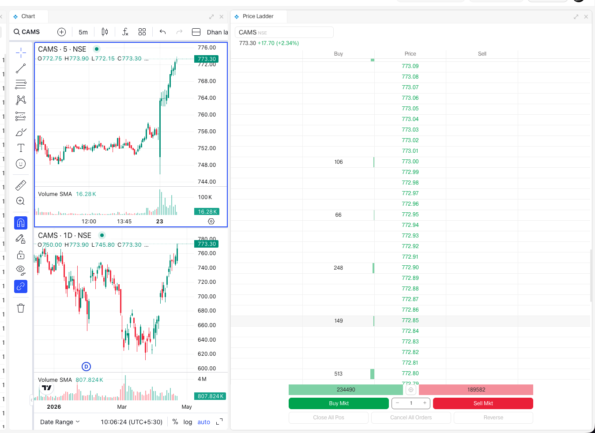Toggle log scale on chart

(x=188, y=422)
